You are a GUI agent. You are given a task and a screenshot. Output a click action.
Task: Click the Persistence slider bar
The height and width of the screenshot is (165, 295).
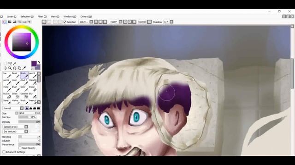29,144
